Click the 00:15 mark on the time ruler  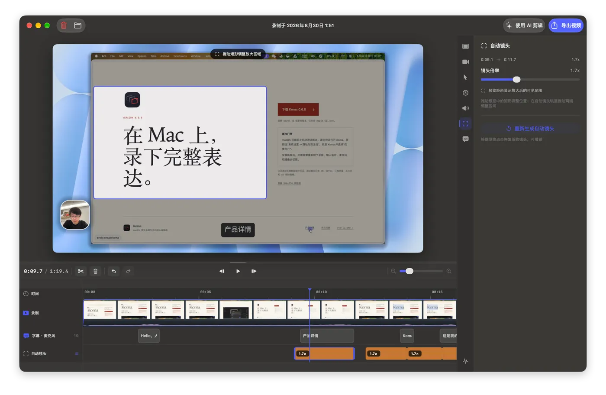[x=437, y=292]
